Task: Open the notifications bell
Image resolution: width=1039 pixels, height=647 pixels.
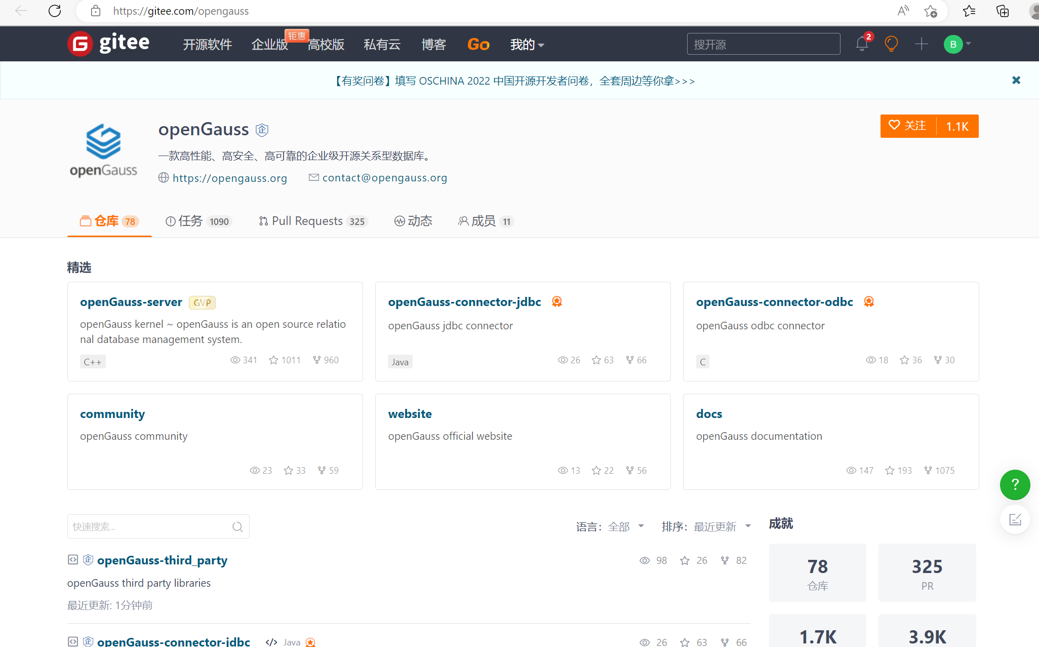Action: click(x=862, y=44)
